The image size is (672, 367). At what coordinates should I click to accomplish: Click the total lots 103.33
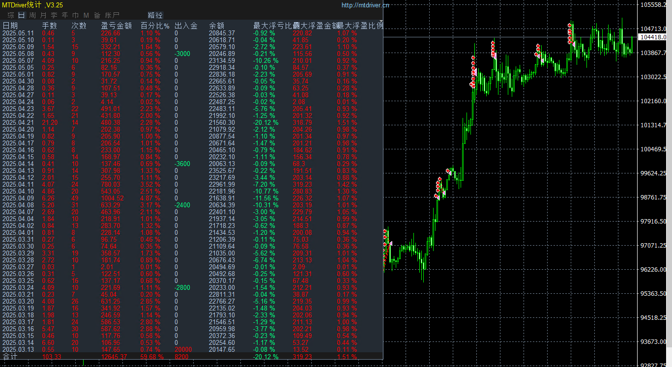(x=52, y=356)
